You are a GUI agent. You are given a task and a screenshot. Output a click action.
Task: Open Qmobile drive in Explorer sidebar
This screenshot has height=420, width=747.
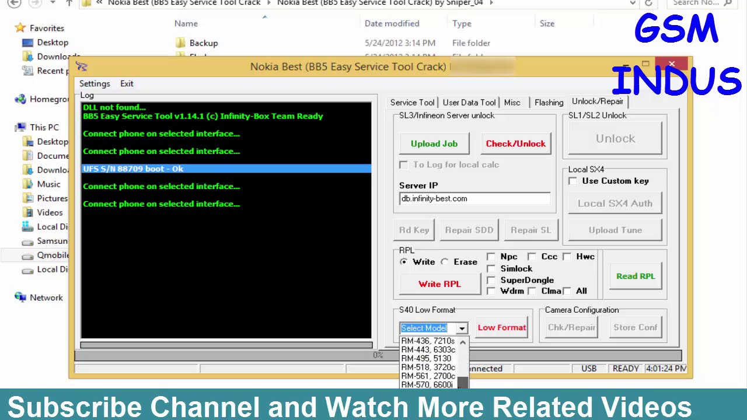tap(46, 255)
